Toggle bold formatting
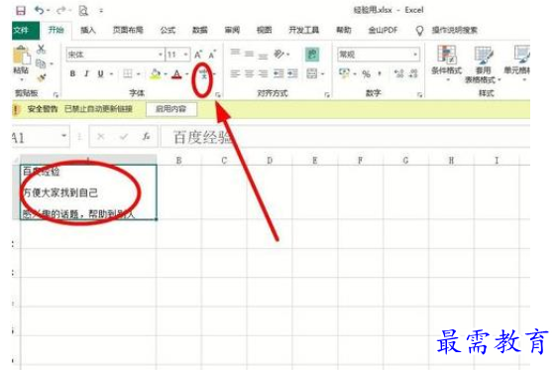 coord(72,73)
